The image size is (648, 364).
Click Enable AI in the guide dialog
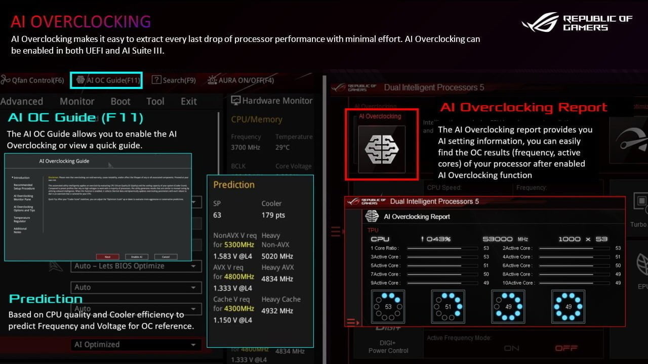pyautogui.click(x=137, y=257)
